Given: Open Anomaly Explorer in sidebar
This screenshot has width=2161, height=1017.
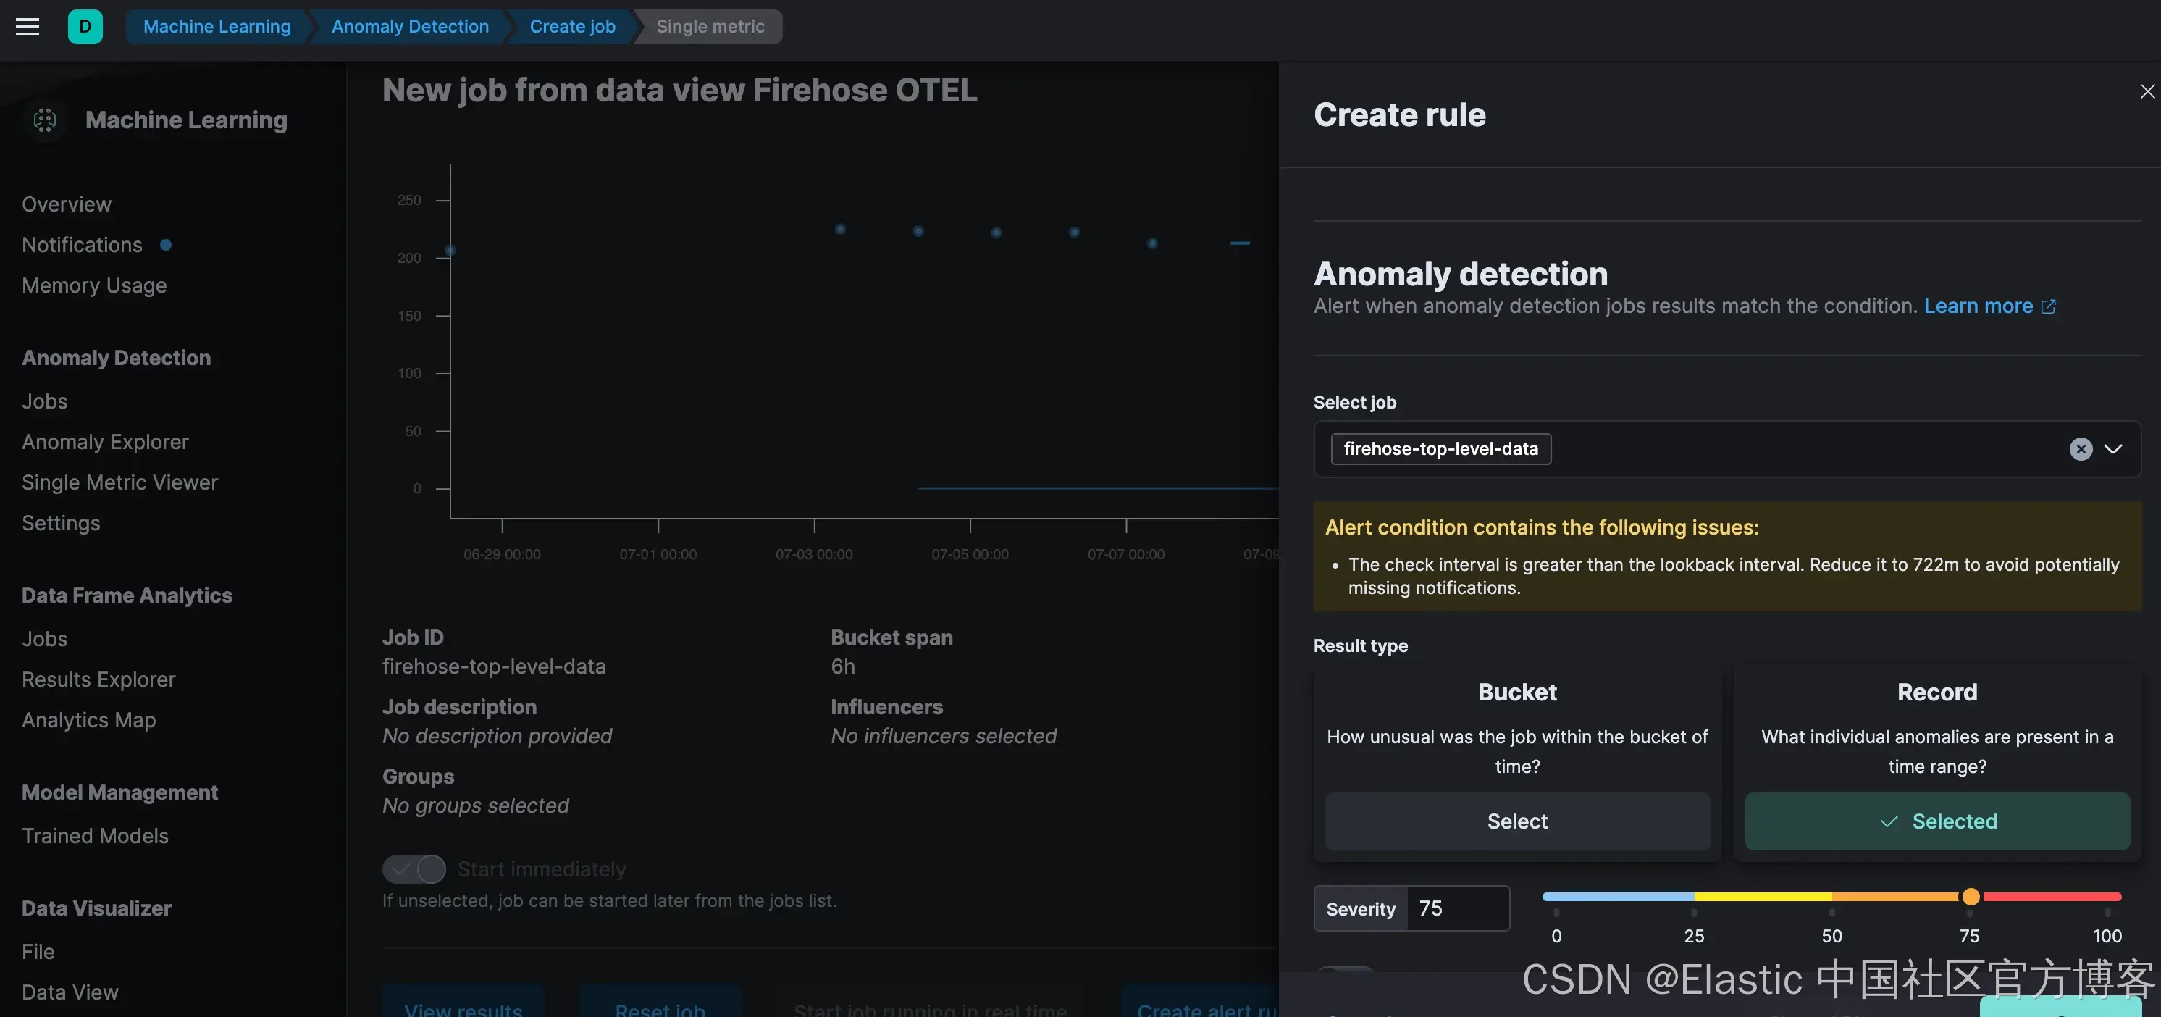Looking at the screenshot, I should point(105,442).
